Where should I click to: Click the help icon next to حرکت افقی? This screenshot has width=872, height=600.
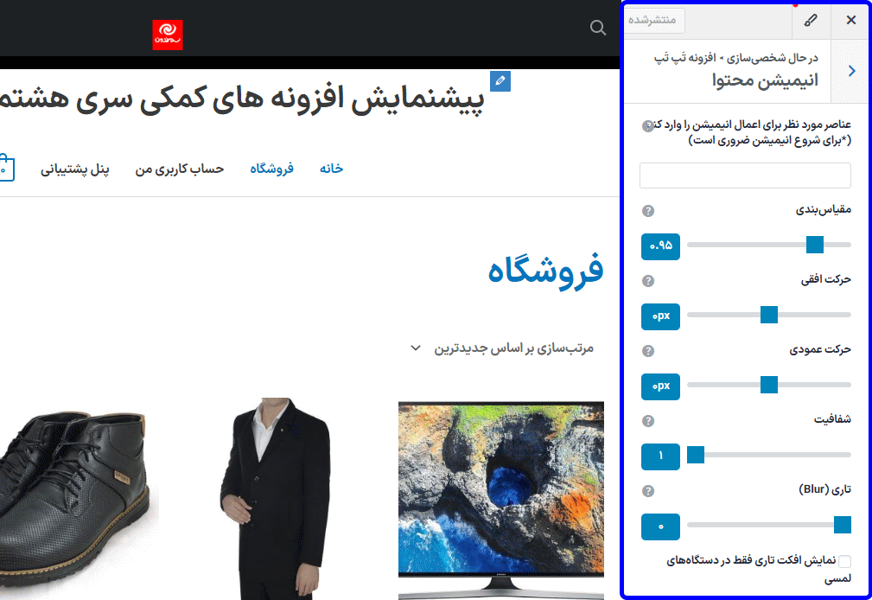[x=648, y=280]
